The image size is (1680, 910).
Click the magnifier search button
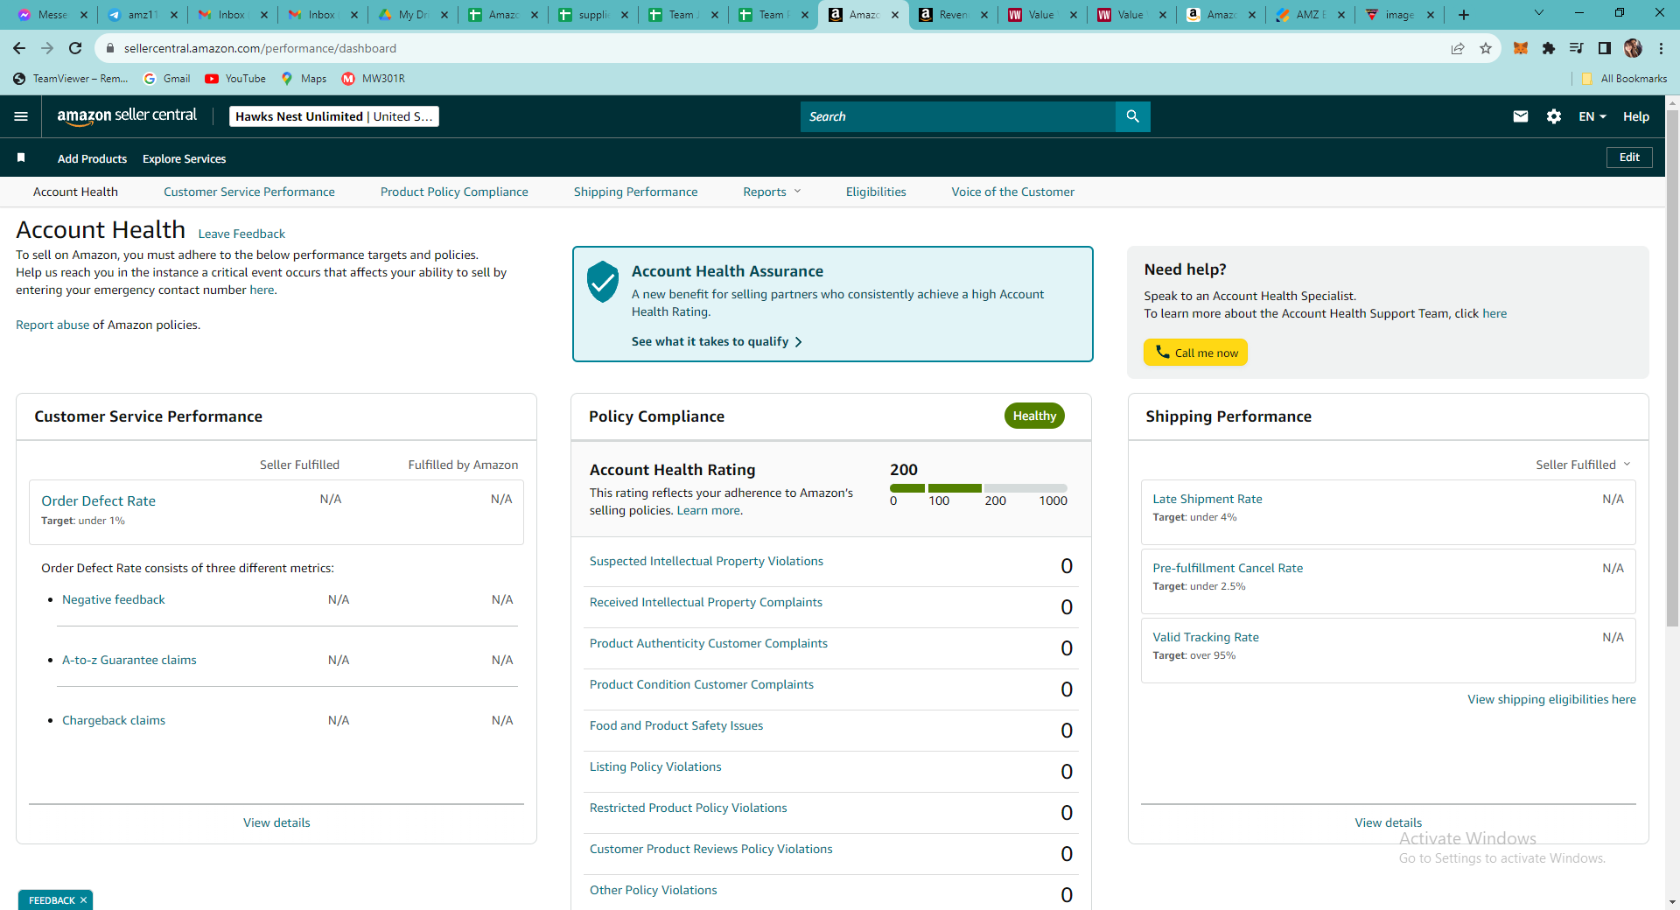point(1132,116)
